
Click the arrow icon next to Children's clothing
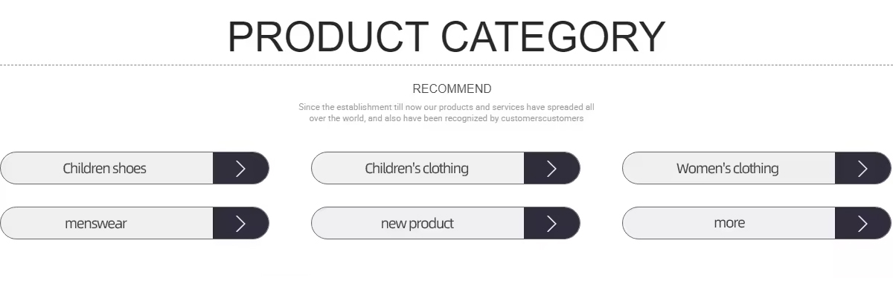click(x=551, y=168)
